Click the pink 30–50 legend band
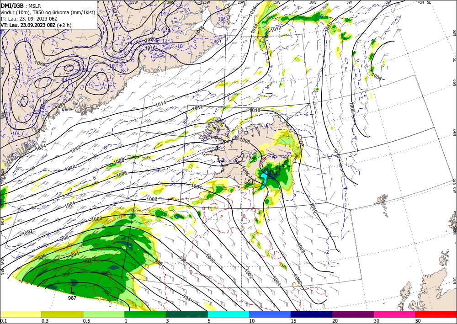Screen dimensions: 457x324 [x=395, y=314]
